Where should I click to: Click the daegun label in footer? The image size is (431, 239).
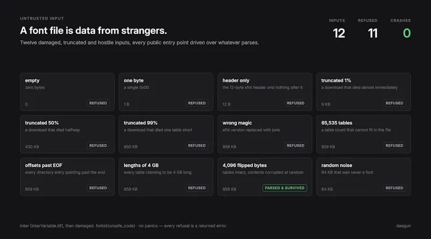click(x=404, y=226)
